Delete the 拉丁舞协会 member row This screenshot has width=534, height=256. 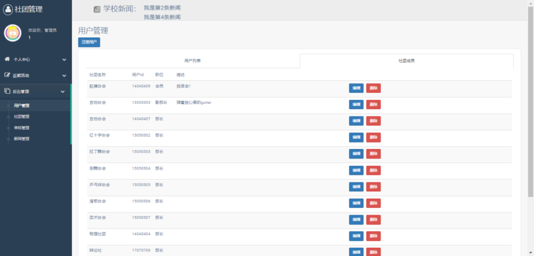374,154
